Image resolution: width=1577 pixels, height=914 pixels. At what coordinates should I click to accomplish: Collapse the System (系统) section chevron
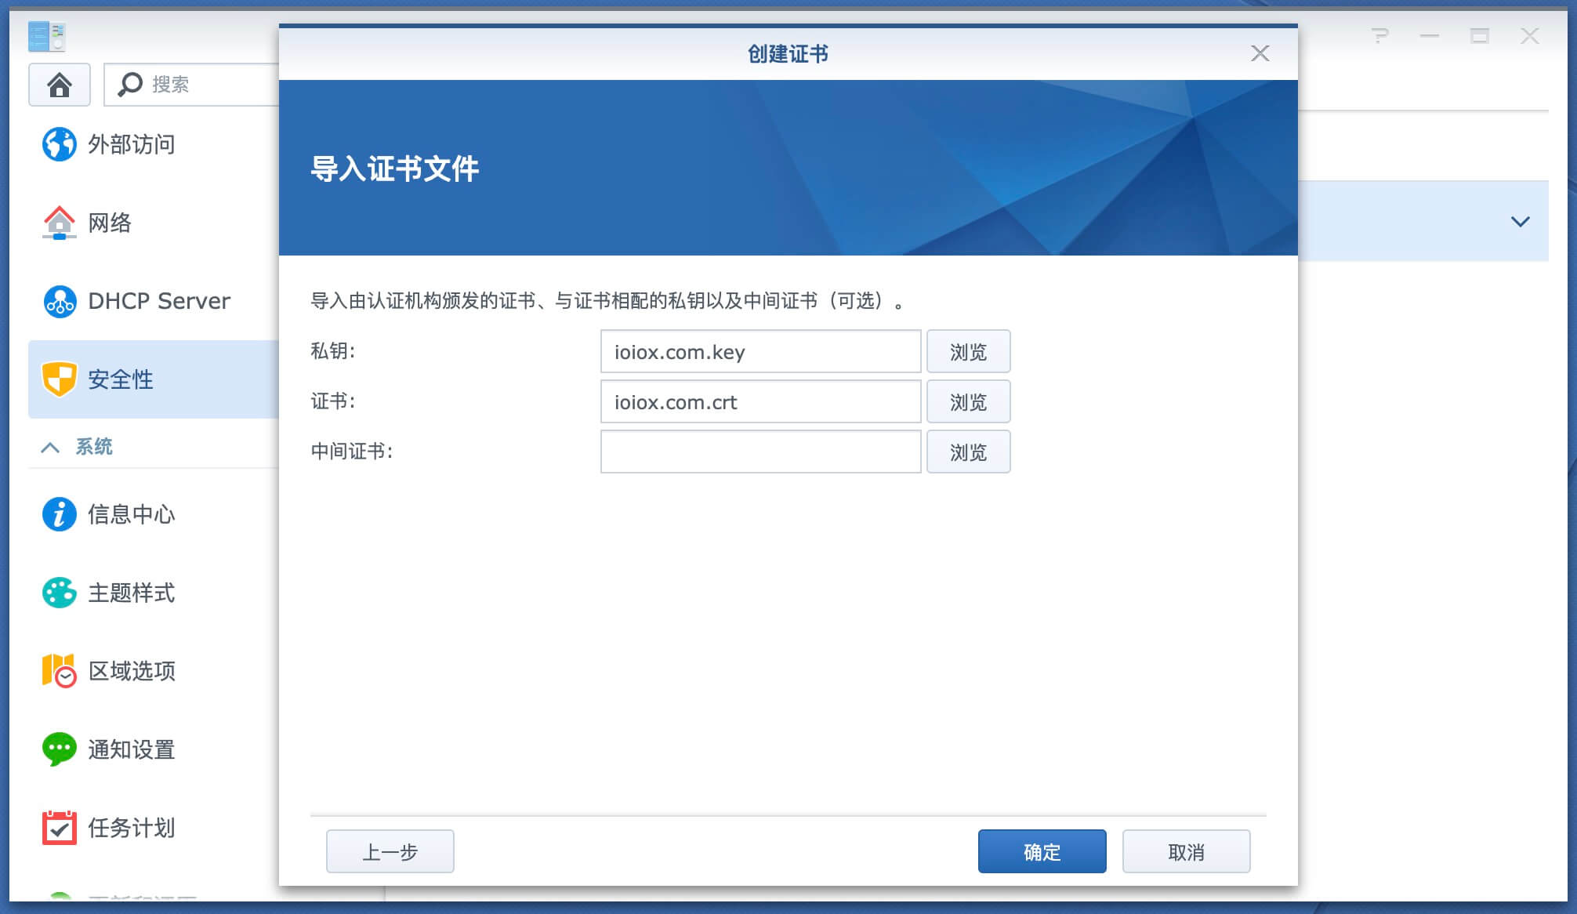pyautogui.click(x=50, y=448)
